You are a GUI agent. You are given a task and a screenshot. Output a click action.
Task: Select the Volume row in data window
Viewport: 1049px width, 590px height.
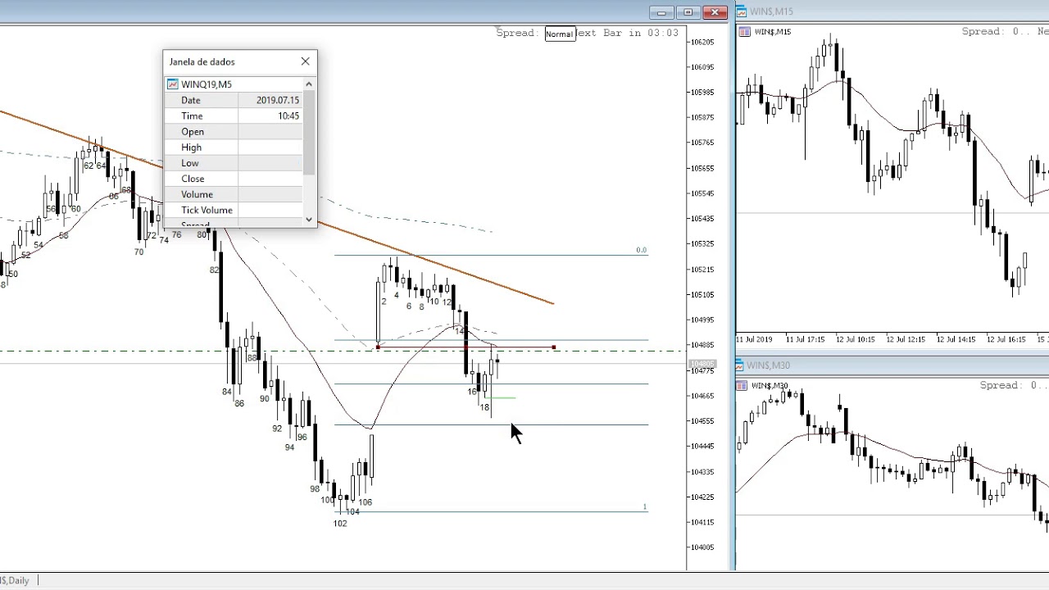[x=234, y=194]
